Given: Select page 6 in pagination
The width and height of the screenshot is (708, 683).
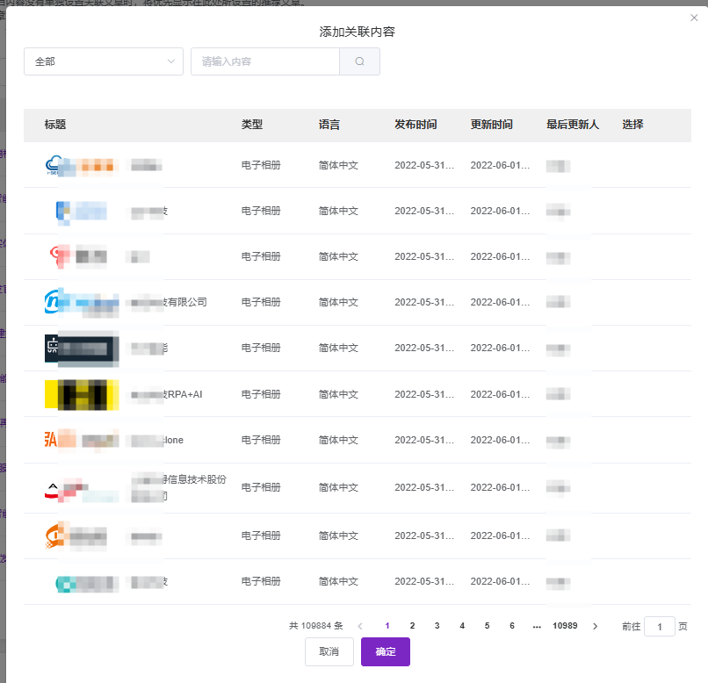Looking at the screenshot, I should (x=511, y=626).
